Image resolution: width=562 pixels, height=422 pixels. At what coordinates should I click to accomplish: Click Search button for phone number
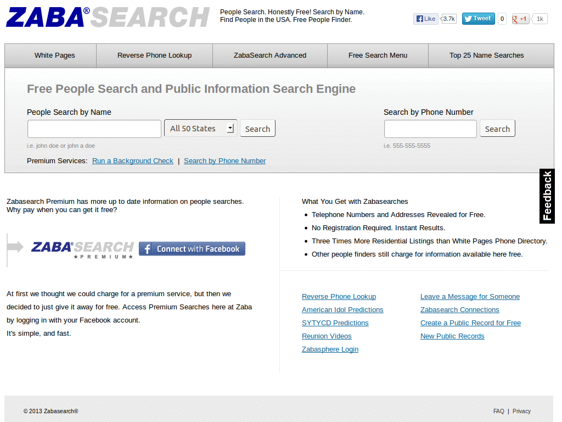click(497, 129)
